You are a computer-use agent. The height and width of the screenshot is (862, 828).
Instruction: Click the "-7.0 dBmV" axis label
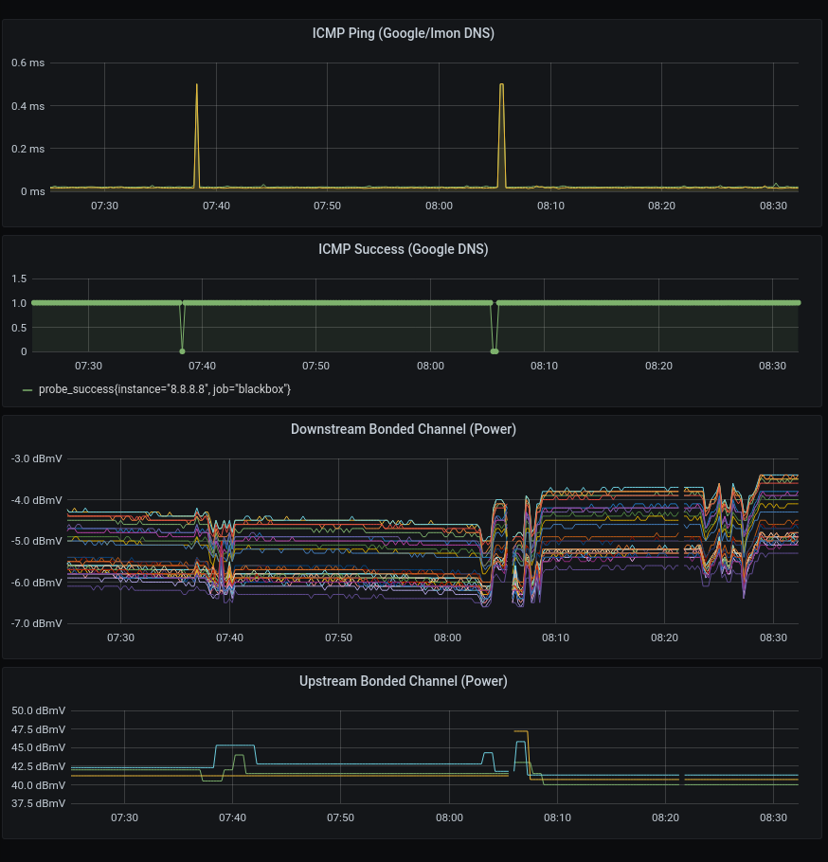(37, 623)
